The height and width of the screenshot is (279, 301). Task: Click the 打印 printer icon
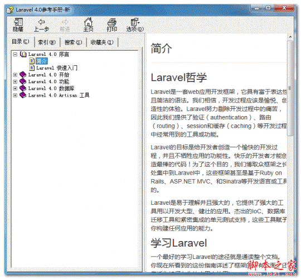click(112, 22)
